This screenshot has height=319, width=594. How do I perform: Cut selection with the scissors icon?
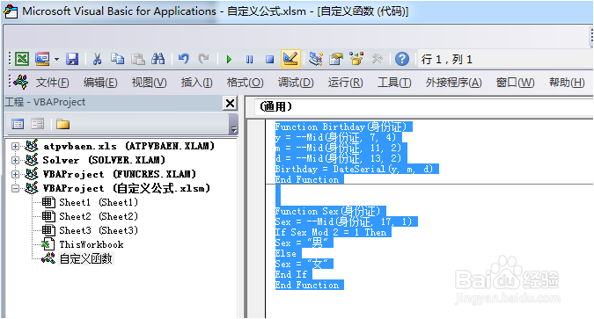(x=98, y=59)
